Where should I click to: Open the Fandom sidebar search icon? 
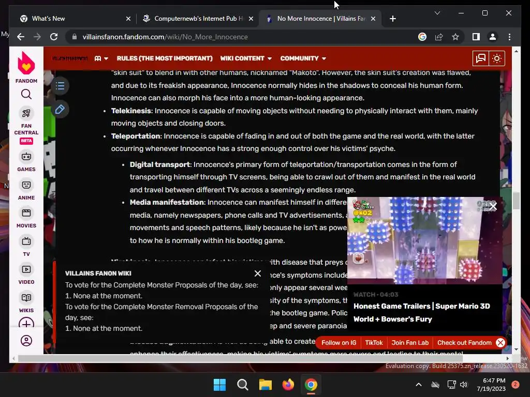click(26, 94)
